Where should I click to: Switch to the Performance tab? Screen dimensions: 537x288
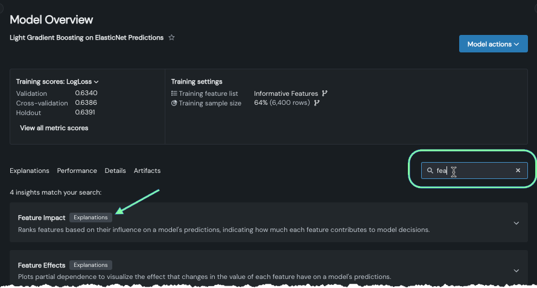[x=77, y=171]
